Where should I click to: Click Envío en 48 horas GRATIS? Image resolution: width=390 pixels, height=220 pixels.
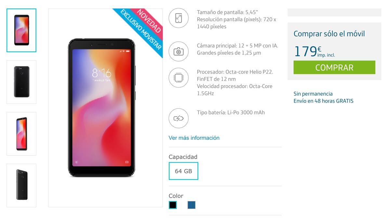pos(323,101)
